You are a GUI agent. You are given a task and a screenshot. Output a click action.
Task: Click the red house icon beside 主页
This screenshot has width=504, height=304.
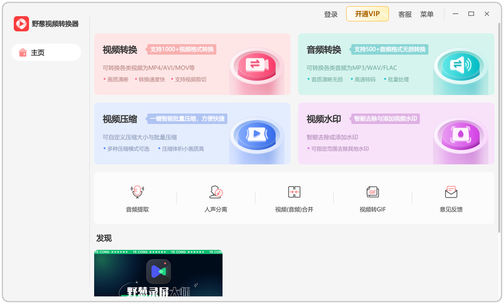[x=23, y=52]
